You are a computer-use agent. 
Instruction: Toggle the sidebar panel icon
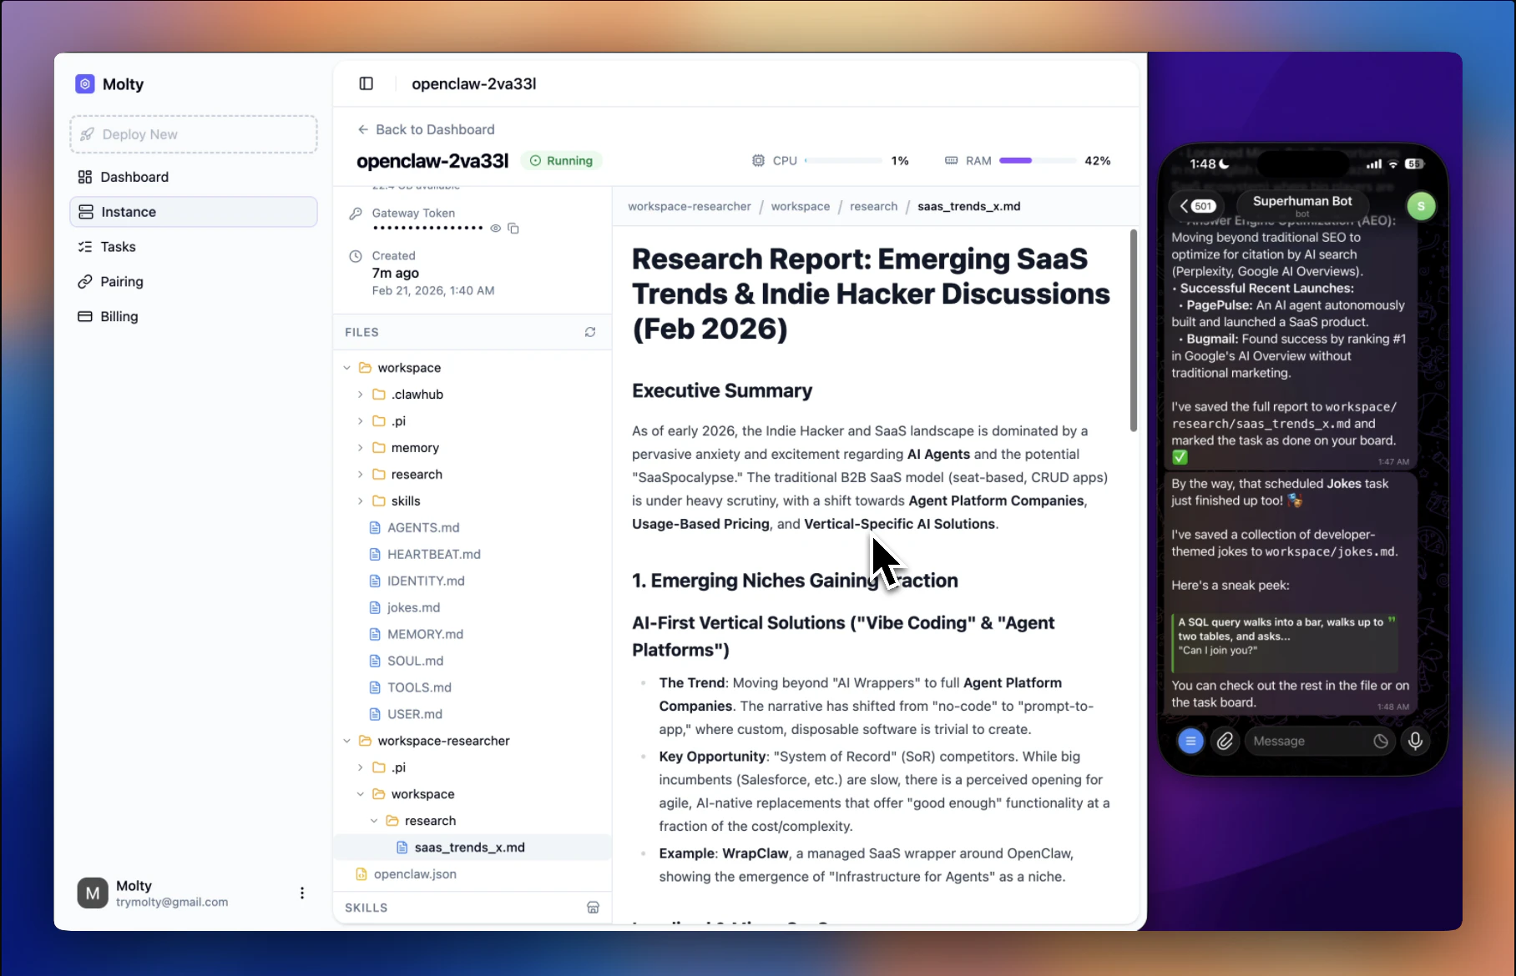click(x=366, y=83)
